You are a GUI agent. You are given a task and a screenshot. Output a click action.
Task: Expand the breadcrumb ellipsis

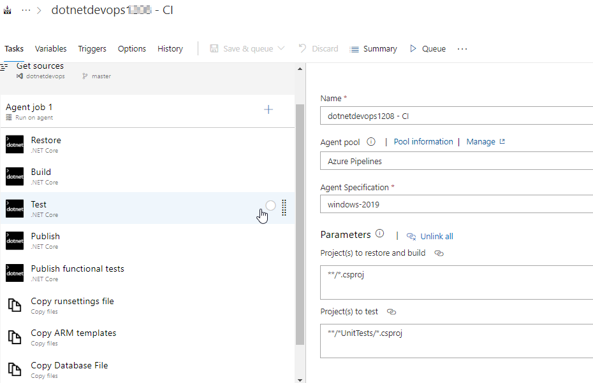coord(26,10)
